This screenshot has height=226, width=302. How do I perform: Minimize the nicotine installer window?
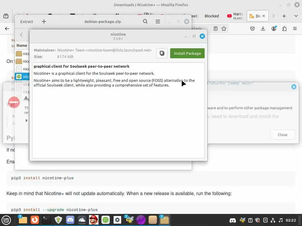[186, 36]
